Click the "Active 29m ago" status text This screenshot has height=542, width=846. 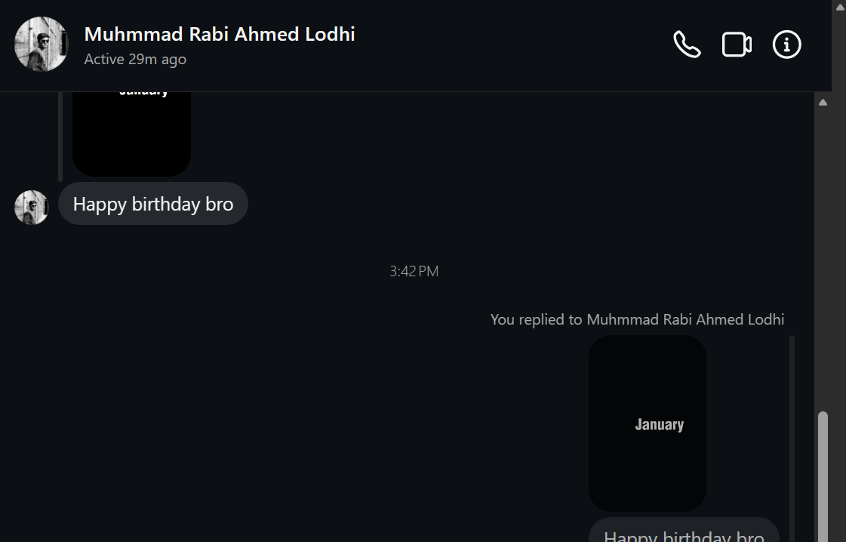pyautogui.click(x=135, y=60)
